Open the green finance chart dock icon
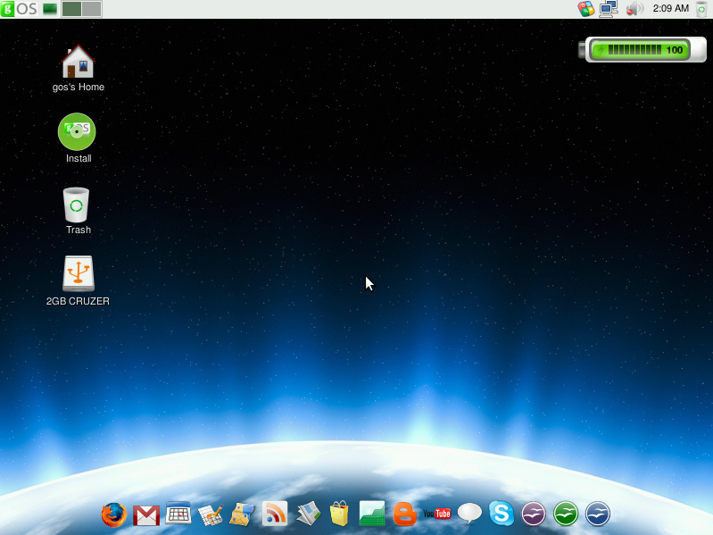Viewport: 713px width, 535px height. [x=372, y=514]
